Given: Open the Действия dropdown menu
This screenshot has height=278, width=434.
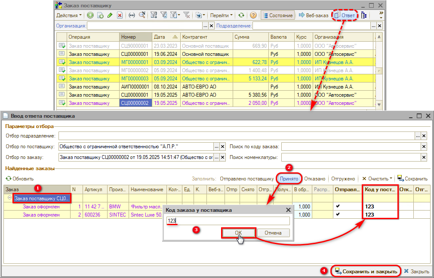Looking at the screenshot, I should [x=69, y=15].
